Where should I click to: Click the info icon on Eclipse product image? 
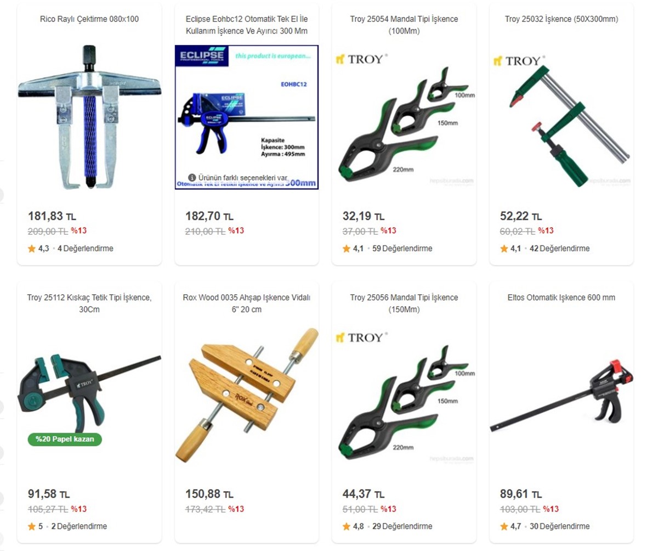coord(192,177)
